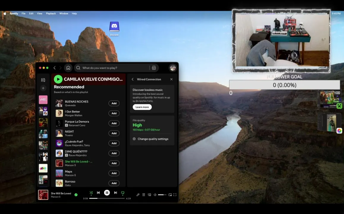Open the Quevedo artist link
The image size is (344, 214).
[70, 105]
